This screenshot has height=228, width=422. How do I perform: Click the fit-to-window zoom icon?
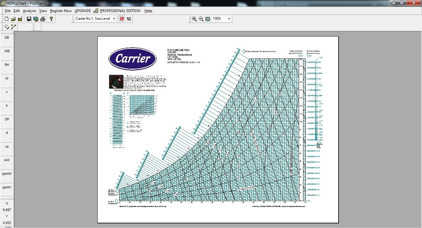pos(208,19)
